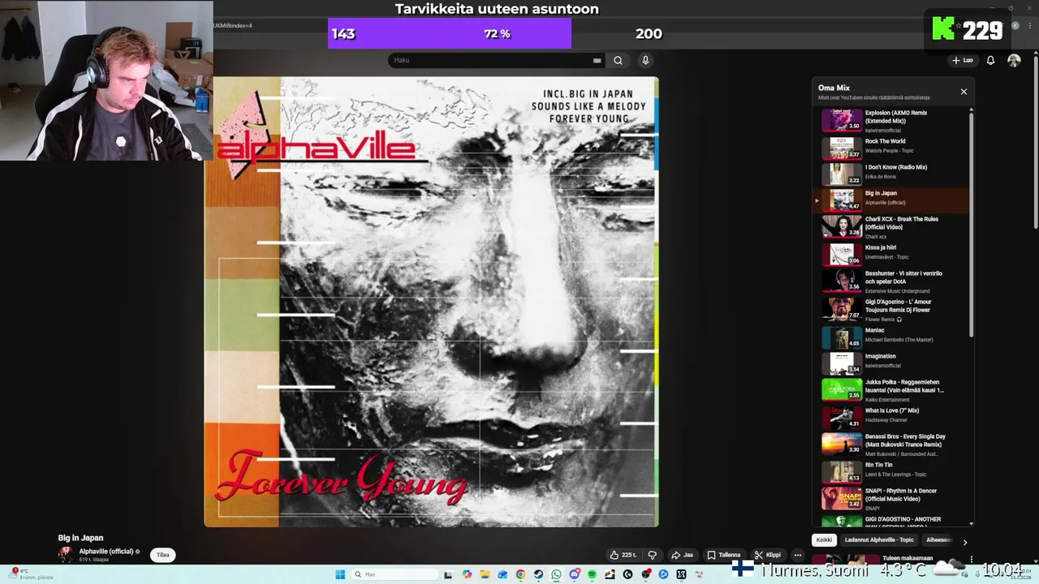Select the Aiheeseen chip
This screenshot has width=1039, height=584.
938,540
